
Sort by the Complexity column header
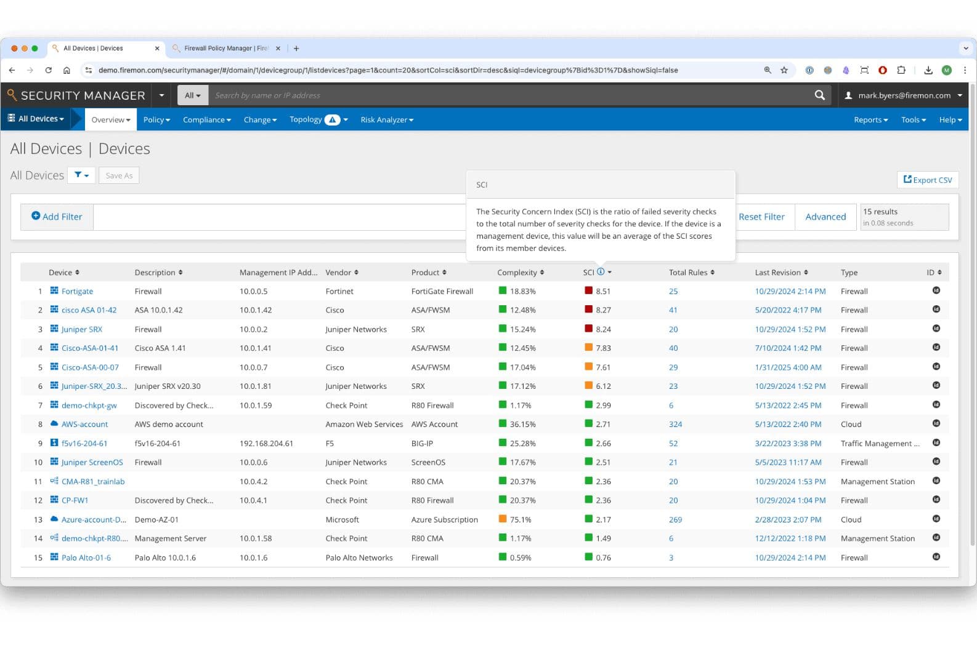(x=521, y=273)
